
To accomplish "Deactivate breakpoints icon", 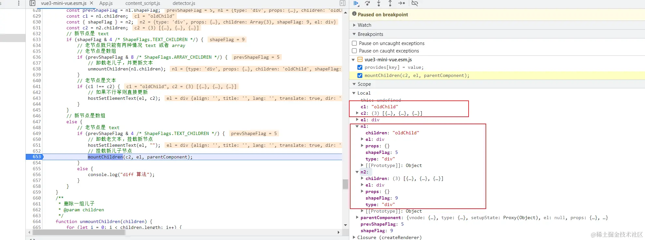I will (x=415, y=3).
